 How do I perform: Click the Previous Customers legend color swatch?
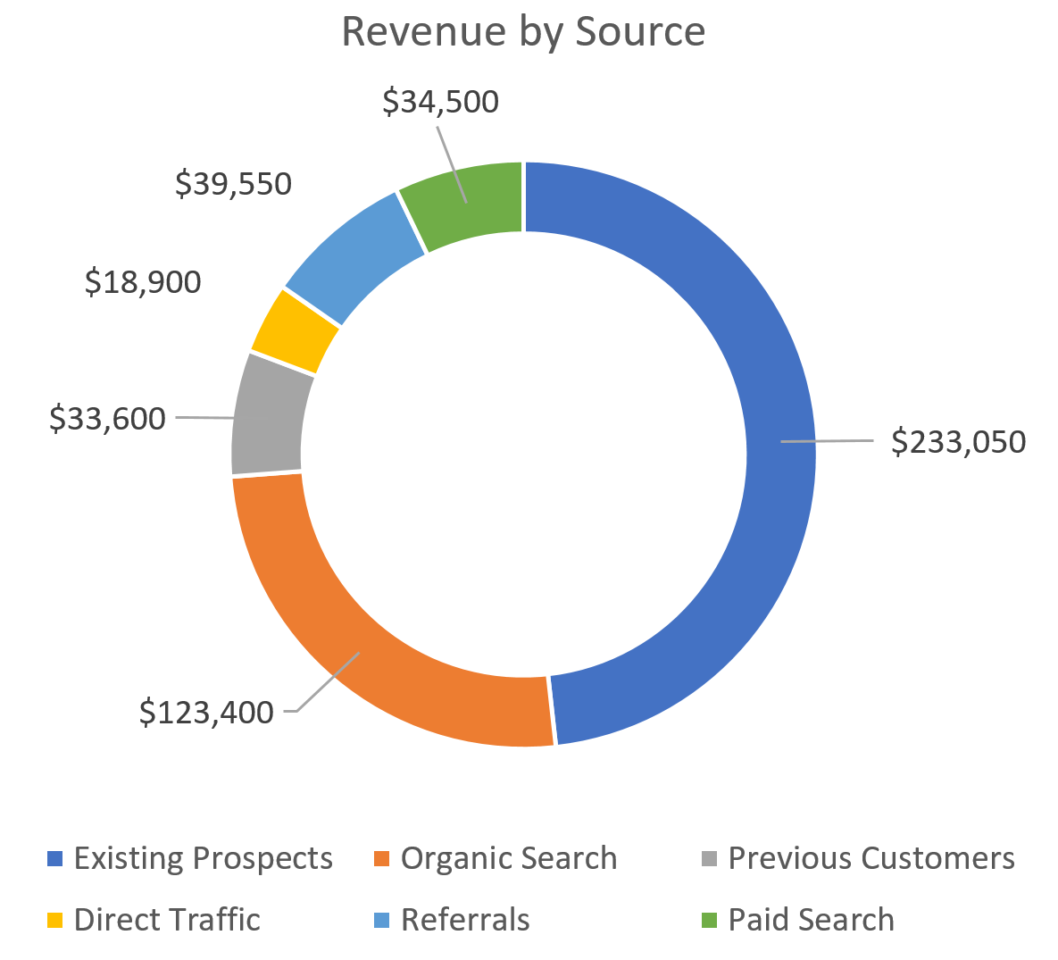click(x=709, y=859)
